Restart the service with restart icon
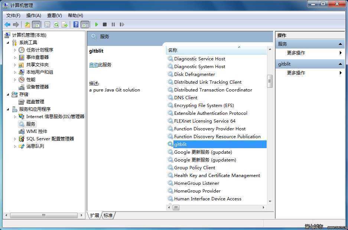The height and width of the screenshot is (230, 348). (122, 24)
